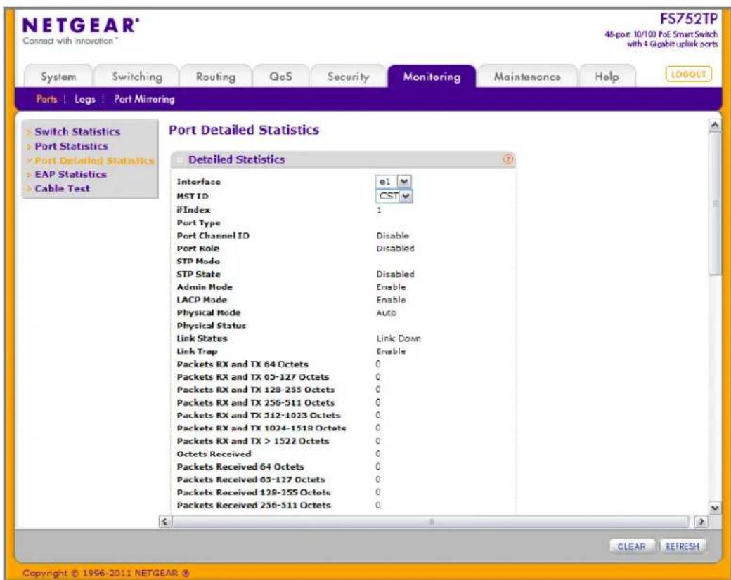731x580 pixels.
Task: Click the LOGOUT button
Action: pos(688,74)
